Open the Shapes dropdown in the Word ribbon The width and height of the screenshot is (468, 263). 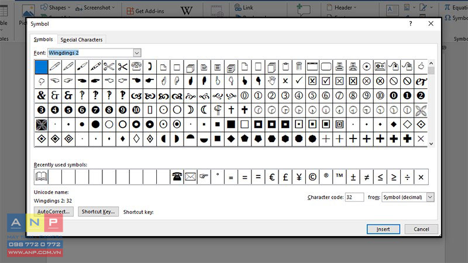(x=56, y=8)
